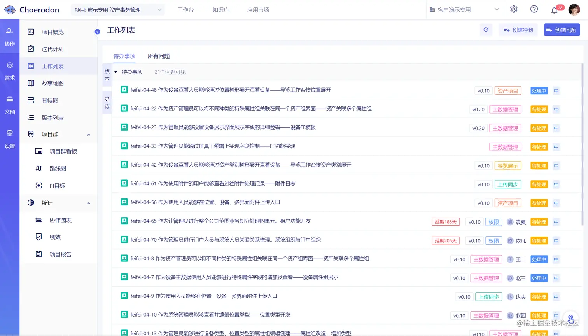Click the 版本列表 list icon
Viewport: 588px width, 336px height.
click(x=31, y=118)
